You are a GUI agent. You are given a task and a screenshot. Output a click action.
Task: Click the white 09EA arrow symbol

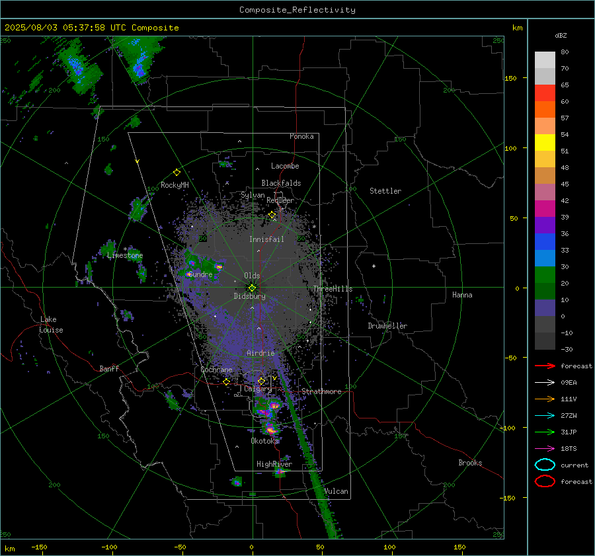pyautogui.click(x=545, y=382)
